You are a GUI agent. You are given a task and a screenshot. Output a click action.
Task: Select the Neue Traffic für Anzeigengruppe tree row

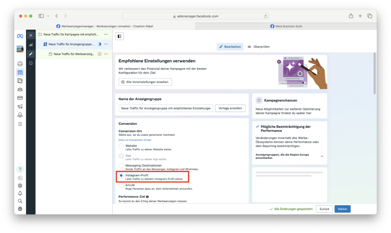pyautogui.click(x=74, y=44)
